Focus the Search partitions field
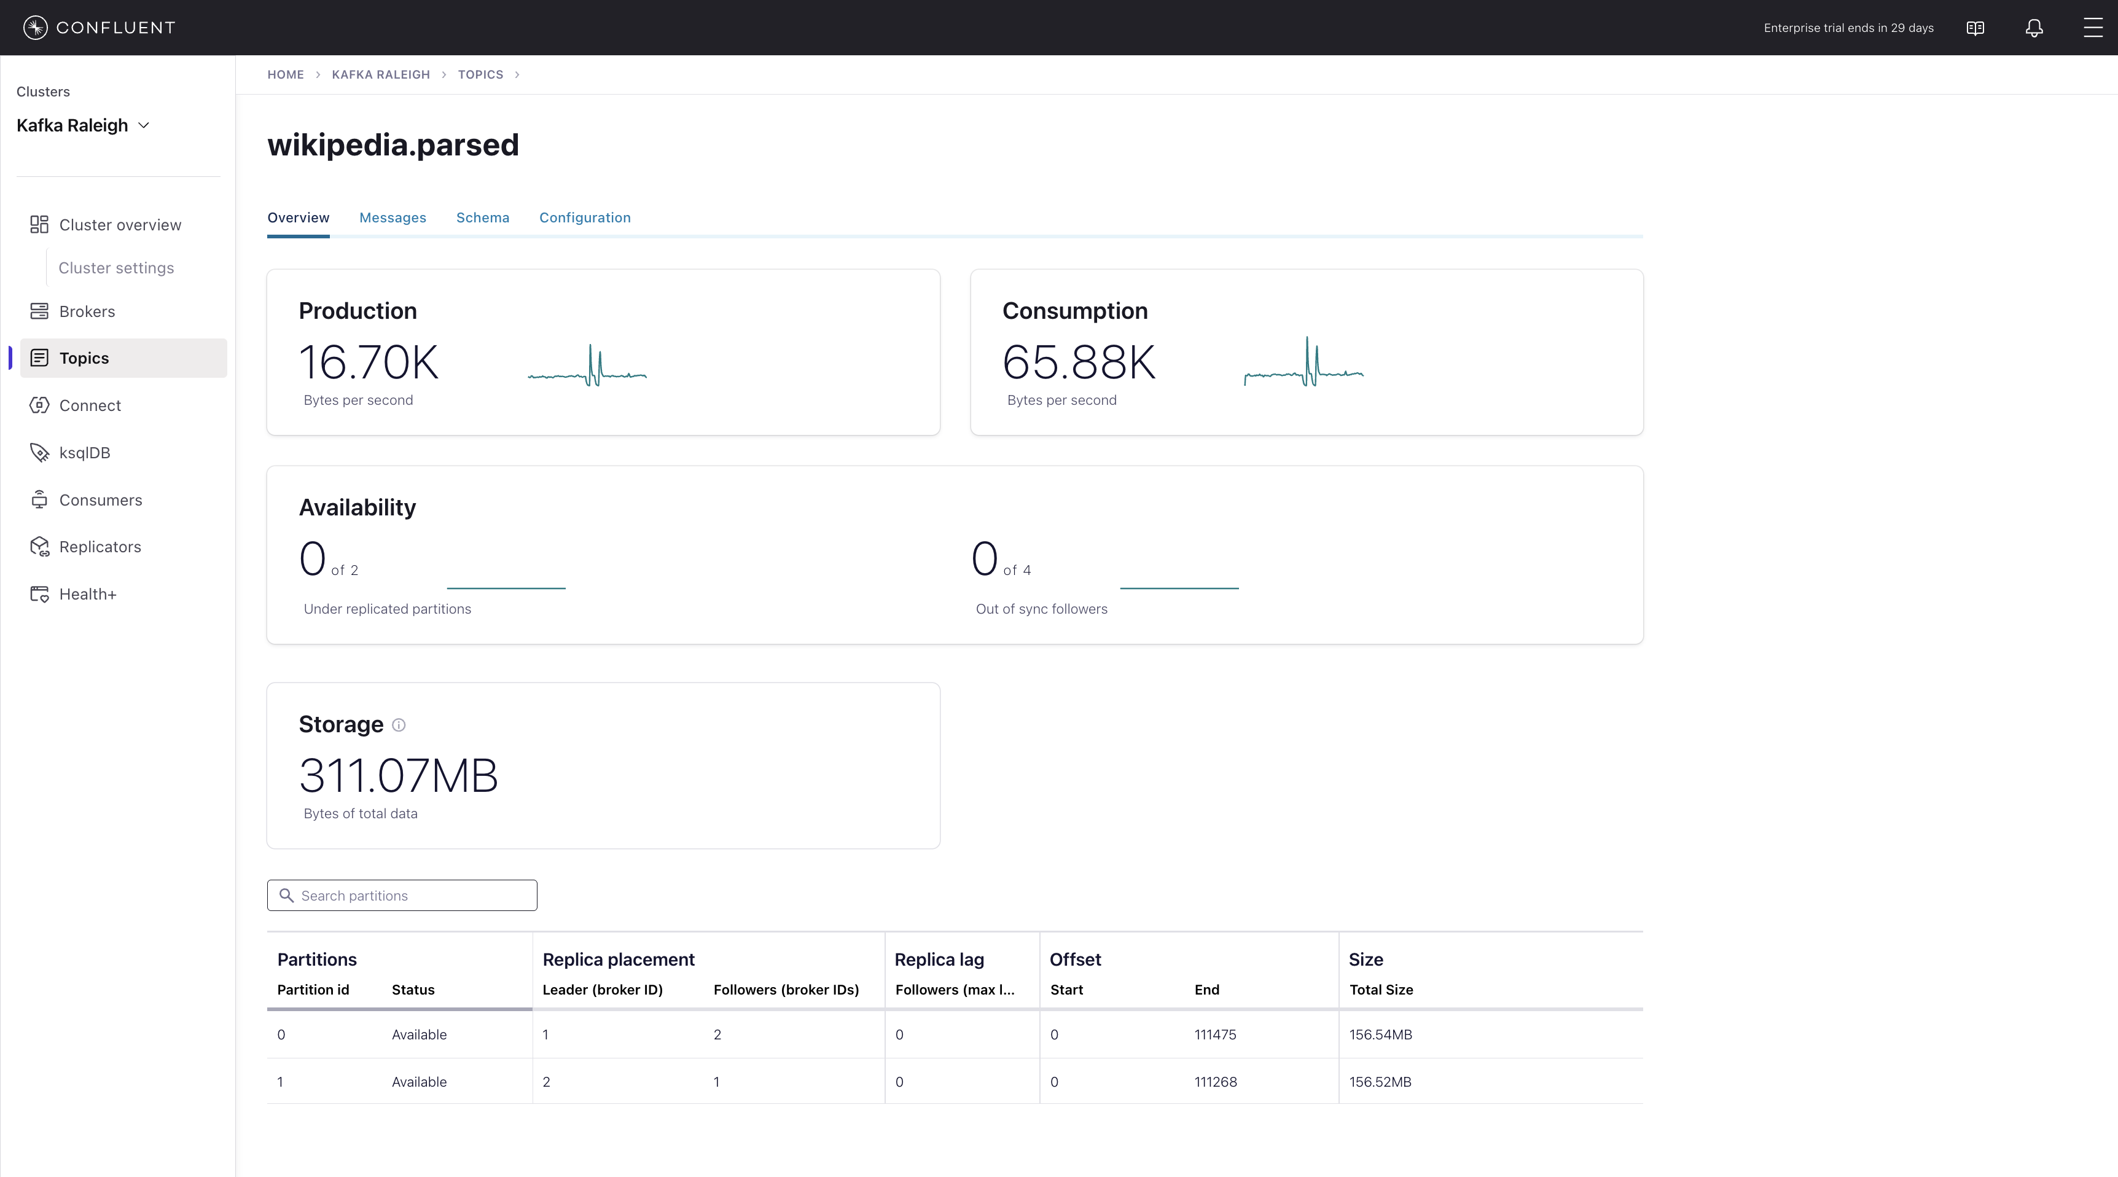The image size is (2118, 1177). coord(411,896)
